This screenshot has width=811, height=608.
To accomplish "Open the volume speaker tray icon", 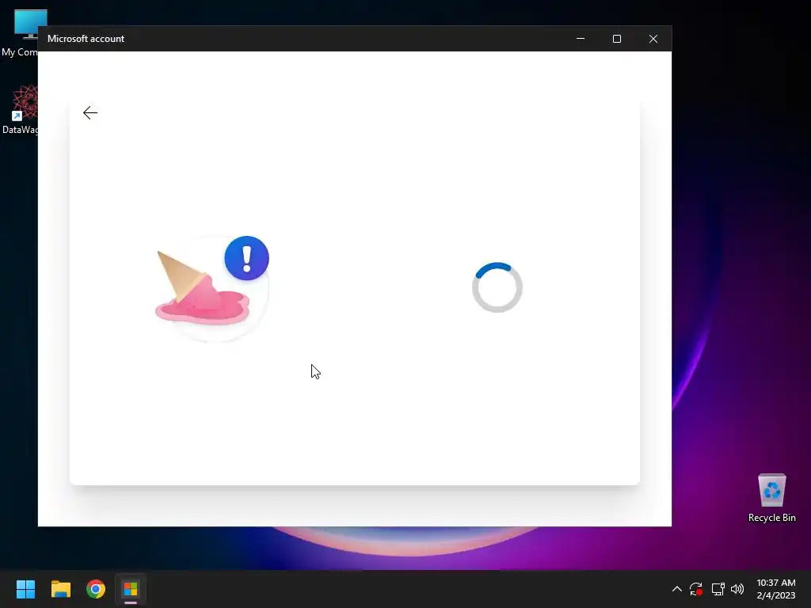I will (737, 589).
